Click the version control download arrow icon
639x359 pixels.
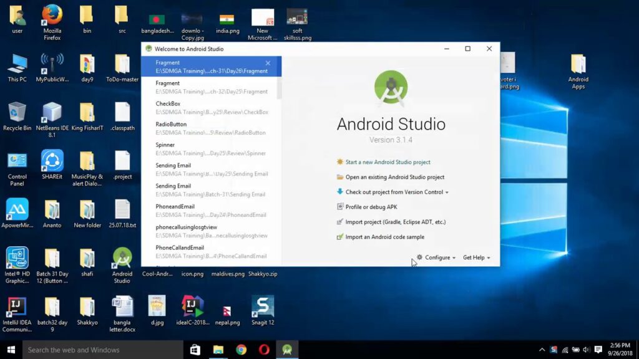click(340, 192)
